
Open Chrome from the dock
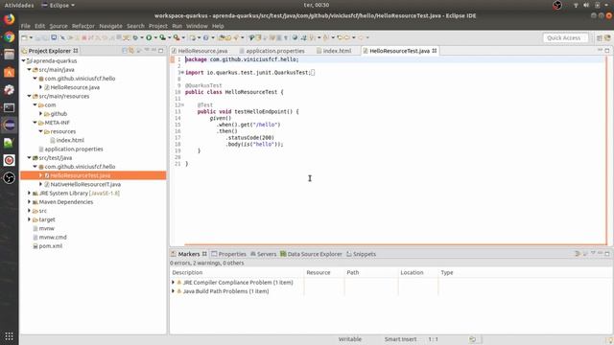coord(9,36)
